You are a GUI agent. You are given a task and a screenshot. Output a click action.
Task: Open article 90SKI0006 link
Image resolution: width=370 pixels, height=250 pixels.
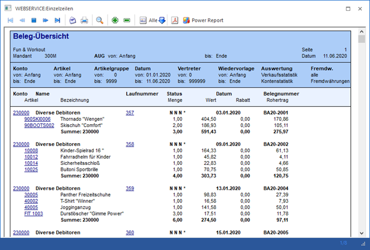coord(37,119)
